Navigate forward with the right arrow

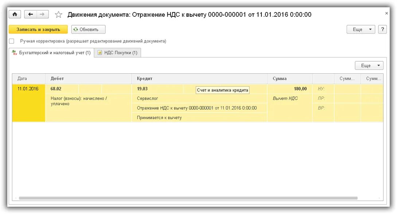click(42, 15)
